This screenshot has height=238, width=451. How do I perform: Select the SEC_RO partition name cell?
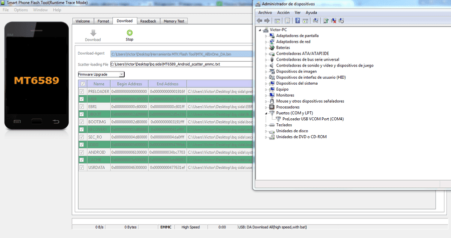(x=99, y=137)
